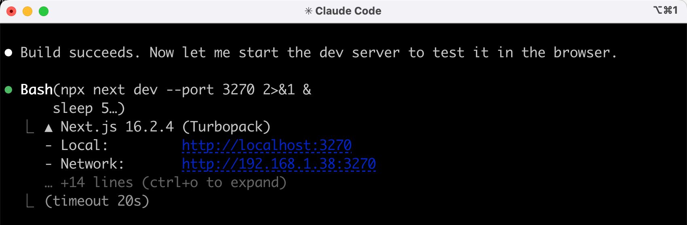Click the 'sleep 5…)' command continuation
The image size is (687, 225).
tap(89, 108)
